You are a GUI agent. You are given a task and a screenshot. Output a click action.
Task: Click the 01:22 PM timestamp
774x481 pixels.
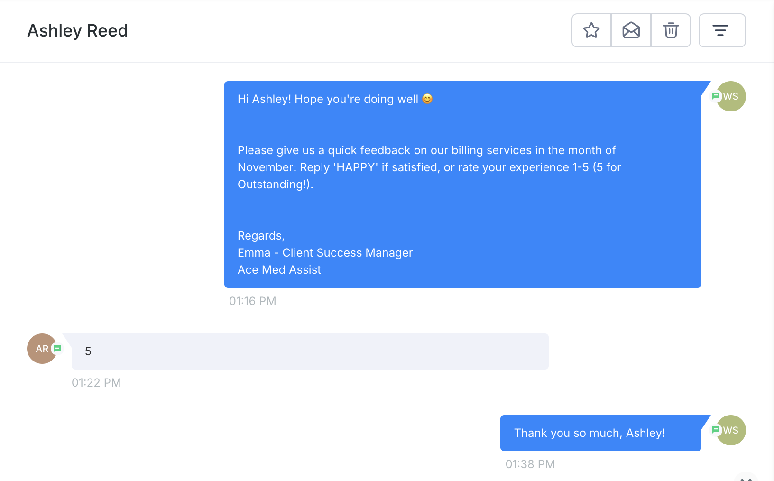point(96,383)
